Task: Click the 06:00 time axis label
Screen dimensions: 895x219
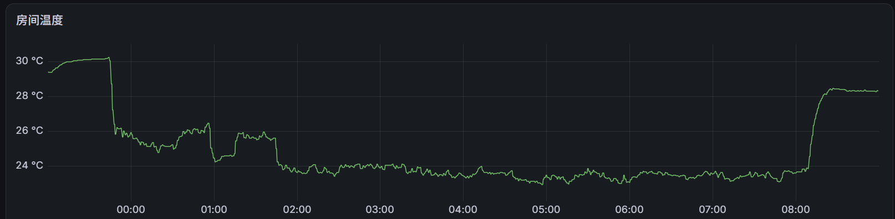Action: tap(629, 210)
